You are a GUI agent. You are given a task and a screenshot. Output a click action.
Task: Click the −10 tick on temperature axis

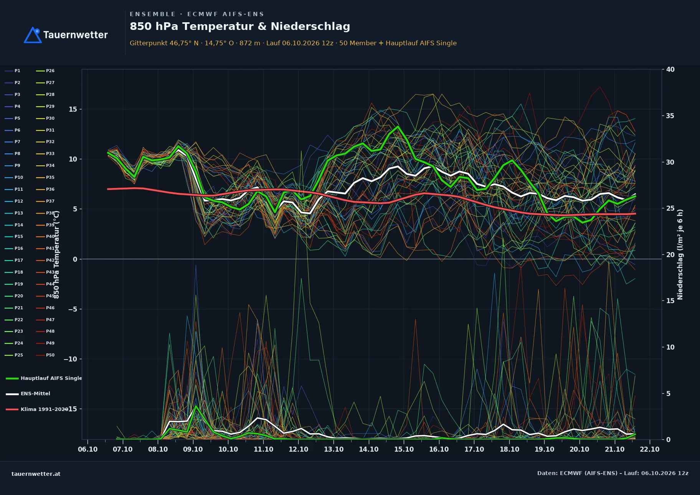(71, 359)
